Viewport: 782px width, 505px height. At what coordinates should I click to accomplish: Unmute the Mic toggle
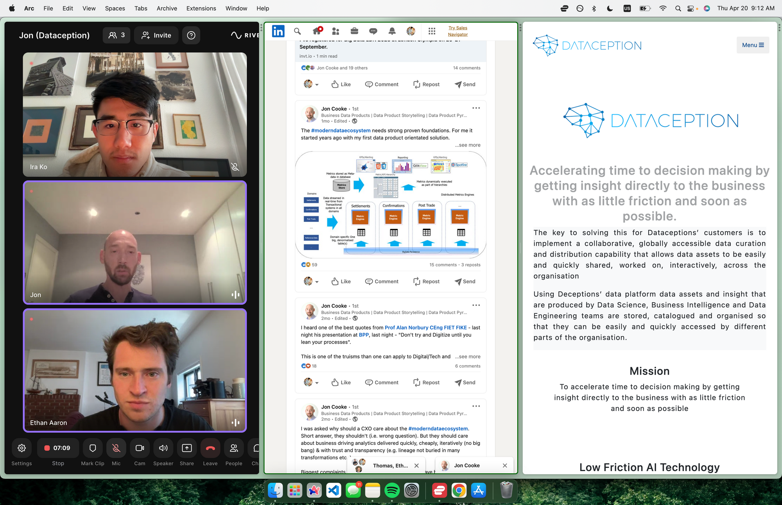tap(116, 448)
